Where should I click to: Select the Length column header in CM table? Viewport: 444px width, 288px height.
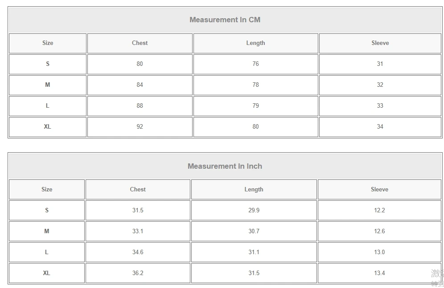255,43
